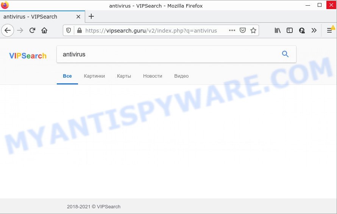337x214 pixels.
Task: Open the Firefox hamburger menu
Action: tap(329, 31)
